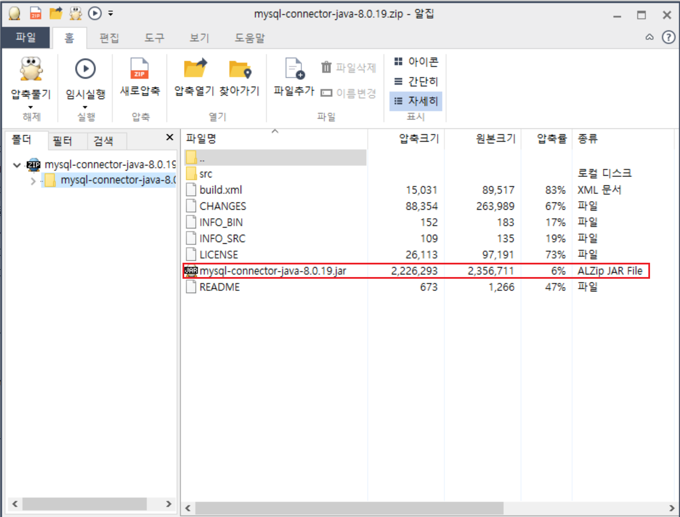The height and width of the screenshot is (517, 680).
Task: Collapse the mysql-connector zip root tree node
Action: pos(17,165)
